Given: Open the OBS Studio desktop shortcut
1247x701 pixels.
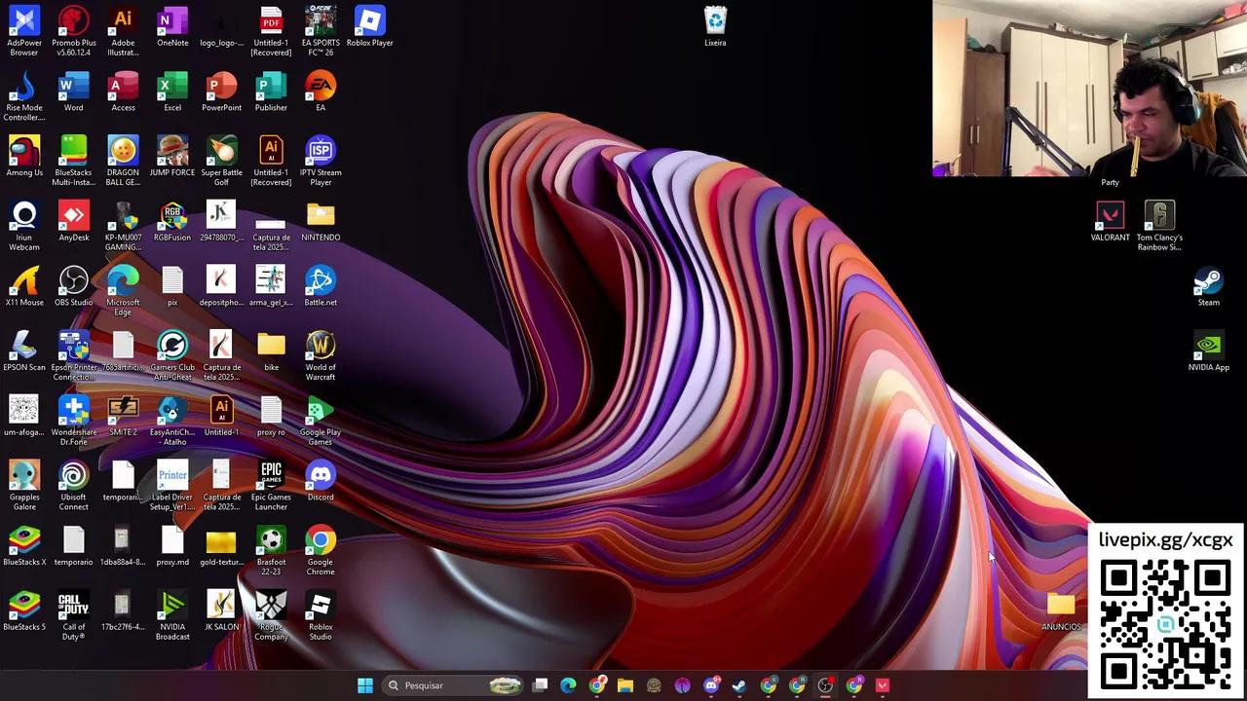Looking at the screenshot, I should [x=74, y=281].
